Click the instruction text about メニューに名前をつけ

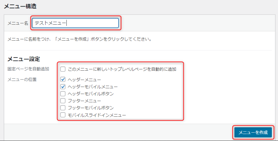pyautogui.click(x=80, y=39)
